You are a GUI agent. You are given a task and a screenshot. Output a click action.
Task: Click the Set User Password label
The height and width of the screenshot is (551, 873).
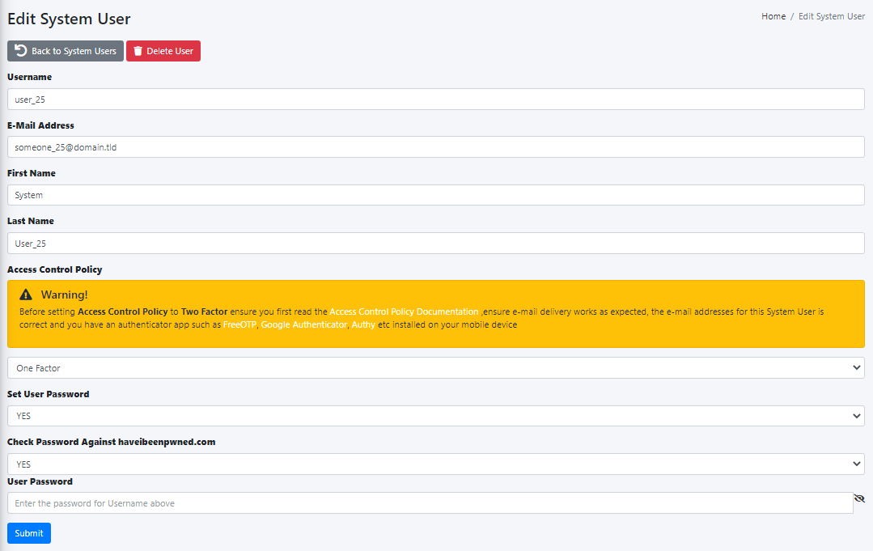49,394
